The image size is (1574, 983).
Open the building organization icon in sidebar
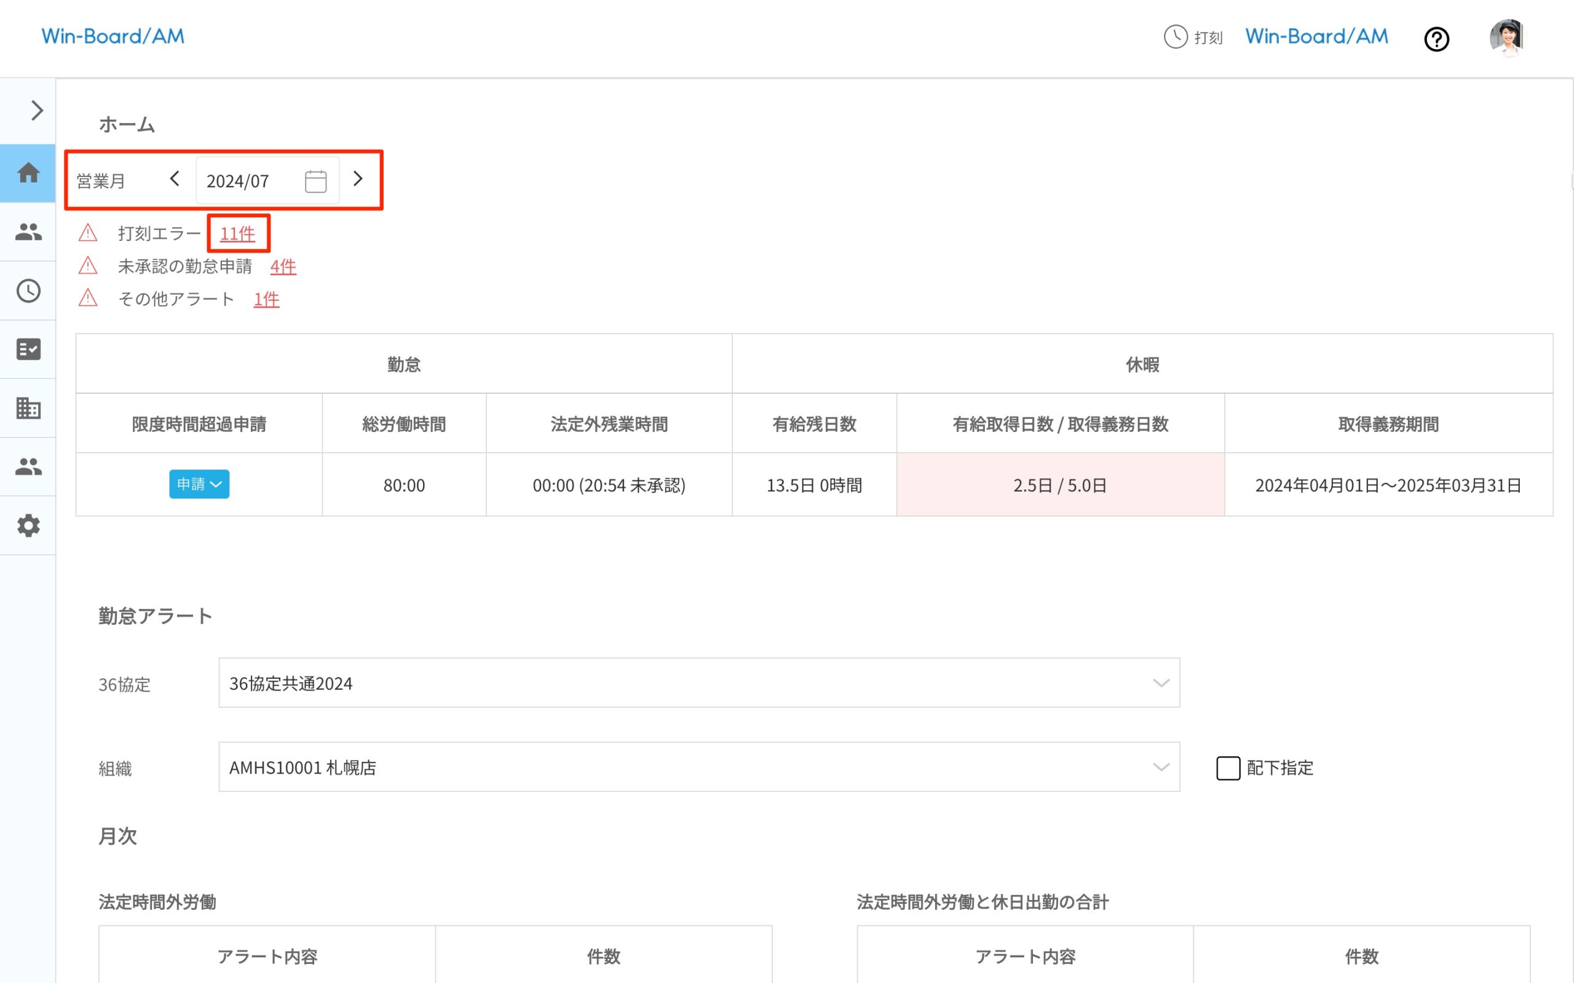point(28,409)
